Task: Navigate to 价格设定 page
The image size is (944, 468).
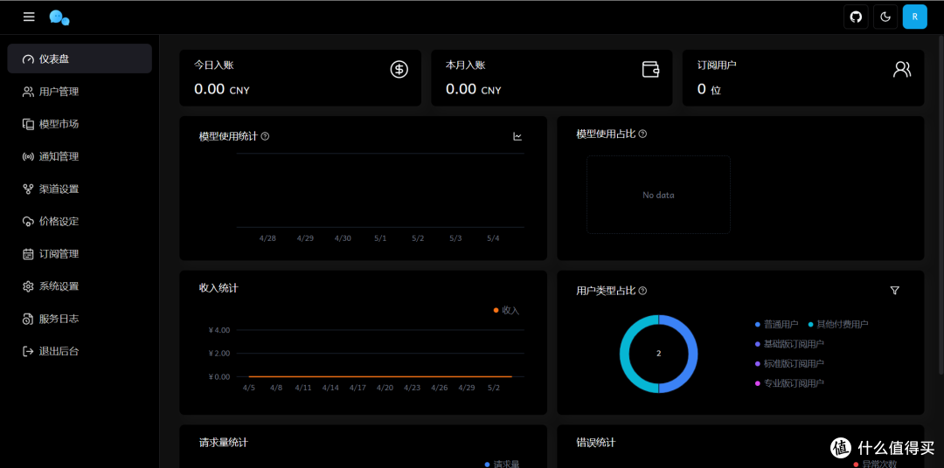Action: pyautogui.click(x=80, y=222)
